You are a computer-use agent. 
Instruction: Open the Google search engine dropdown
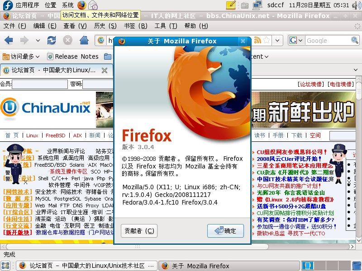[x=300, y=41]
